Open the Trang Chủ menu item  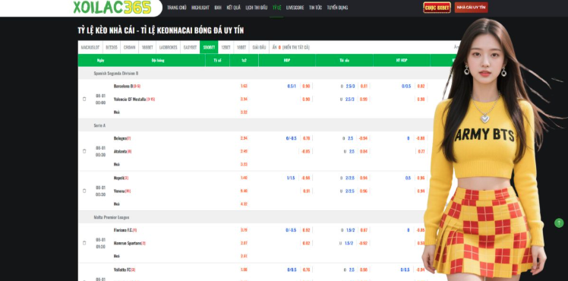tap(176, 8)
